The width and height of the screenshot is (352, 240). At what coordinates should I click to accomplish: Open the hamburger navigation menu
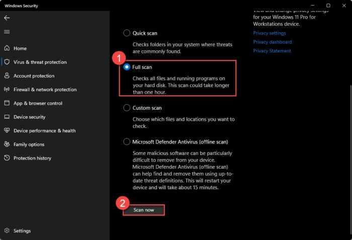(7, 32)
